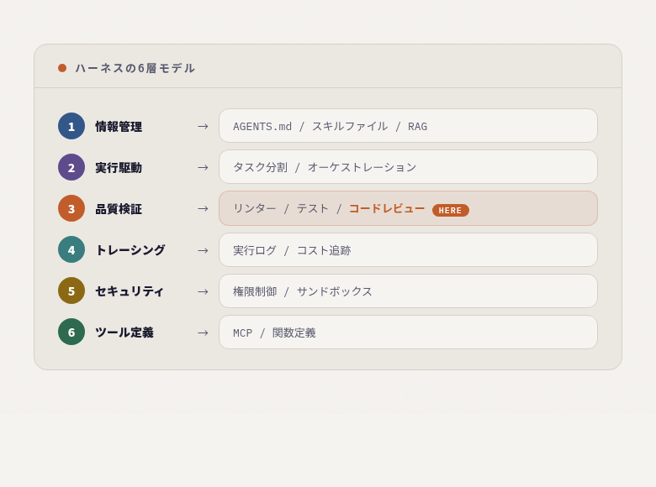Click the arrow next to 情報管理
The width and height of the screenshot is (656, 487).
tap(203, 126)
